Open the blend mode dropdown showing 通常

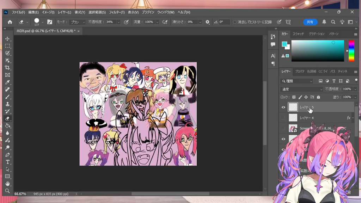(301, 90)
